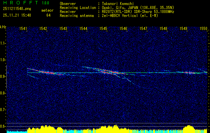Click the 1547 time marker
Screen dimensions: 210x133
[143, 29]
